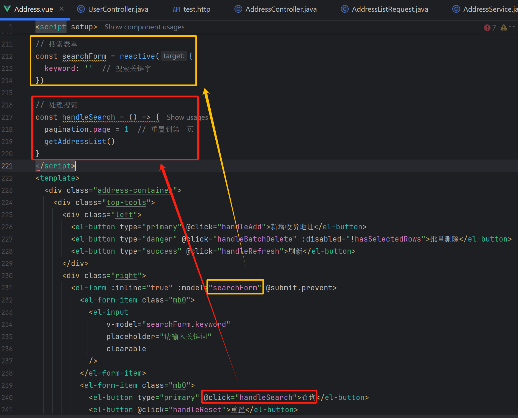Click the class icon on AddressController.java tab
The image size is (518, 418).
238,9
